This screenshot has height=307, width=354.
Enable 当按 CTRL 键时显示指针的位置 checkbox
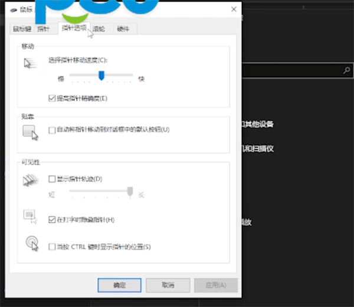click(x=52, y=246)
